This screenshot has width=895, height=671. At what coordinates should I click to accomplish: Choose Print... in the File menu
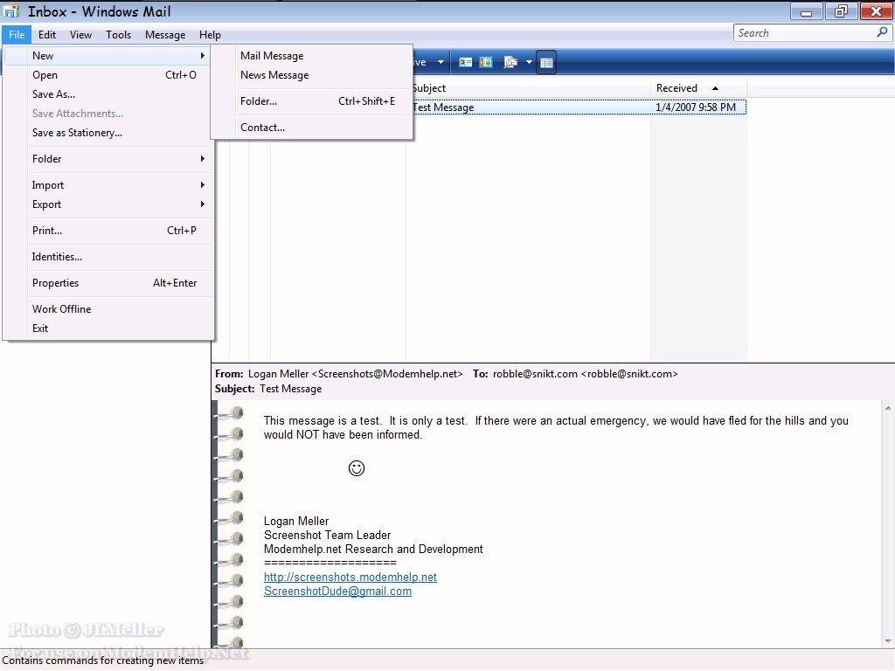point(108,231)
